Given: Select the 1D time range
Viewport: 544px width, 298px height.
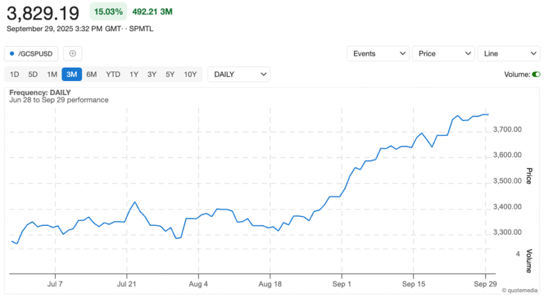Looking at the screenshot, I should [15, 75].
